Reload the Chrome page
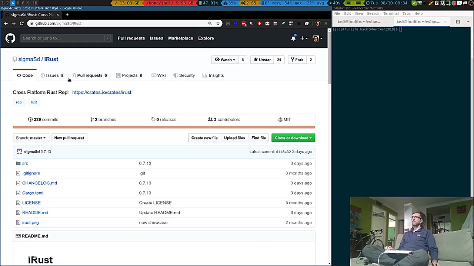Viewport: 474px width, 266px height. click(x=22, y=23)
